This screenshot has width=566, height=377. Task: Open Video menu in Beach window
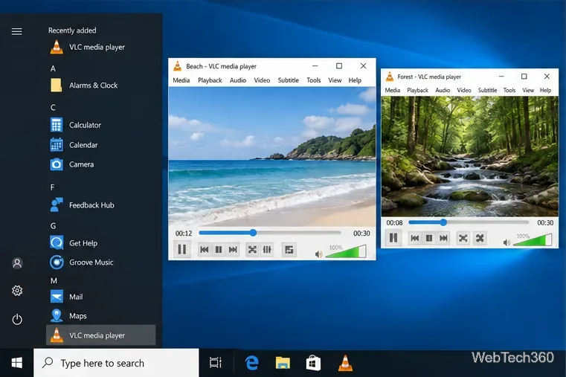(262, 80)
